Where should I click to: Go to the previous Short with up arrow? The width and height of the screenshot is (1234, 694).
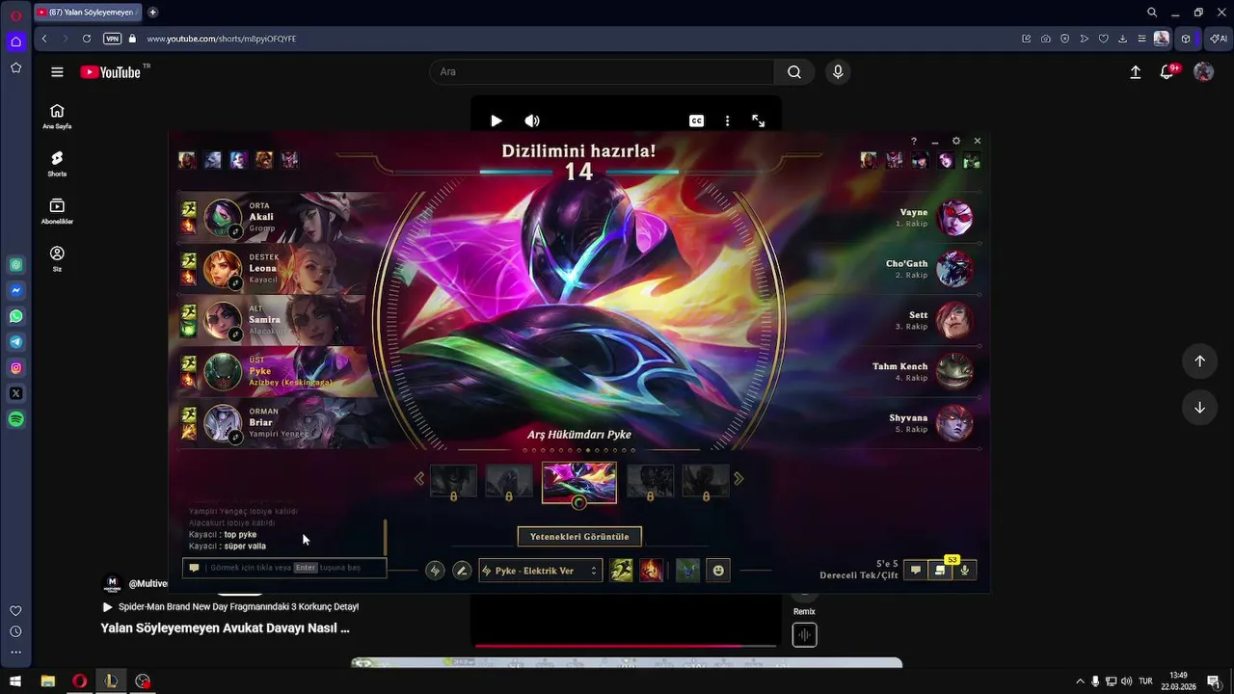(x=1199, y=360)
